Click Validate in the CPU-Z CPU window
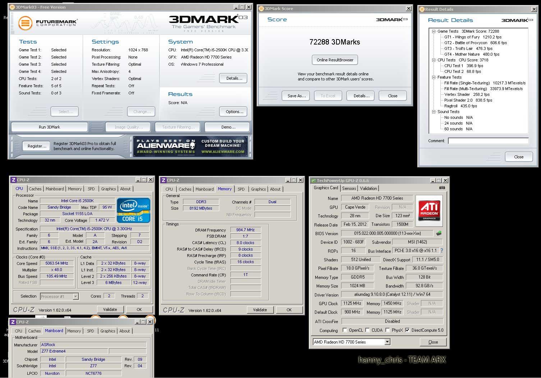Viewport: 541px width, 378px height. click(110, 309)
